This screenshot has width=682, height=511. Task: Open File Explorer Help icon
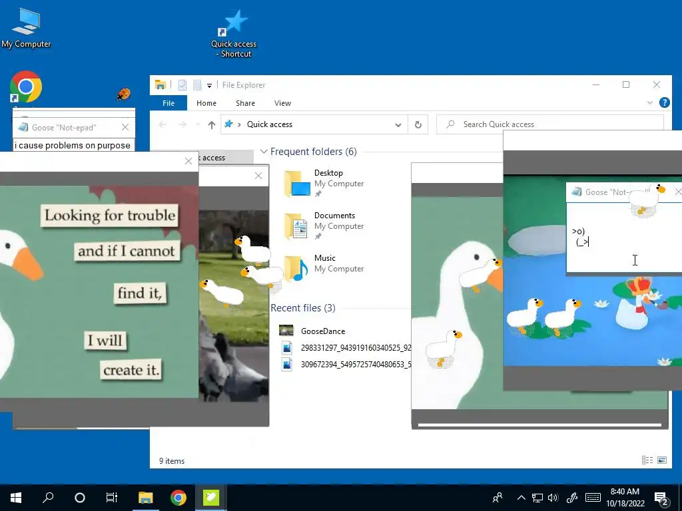(x=664, y=102)
